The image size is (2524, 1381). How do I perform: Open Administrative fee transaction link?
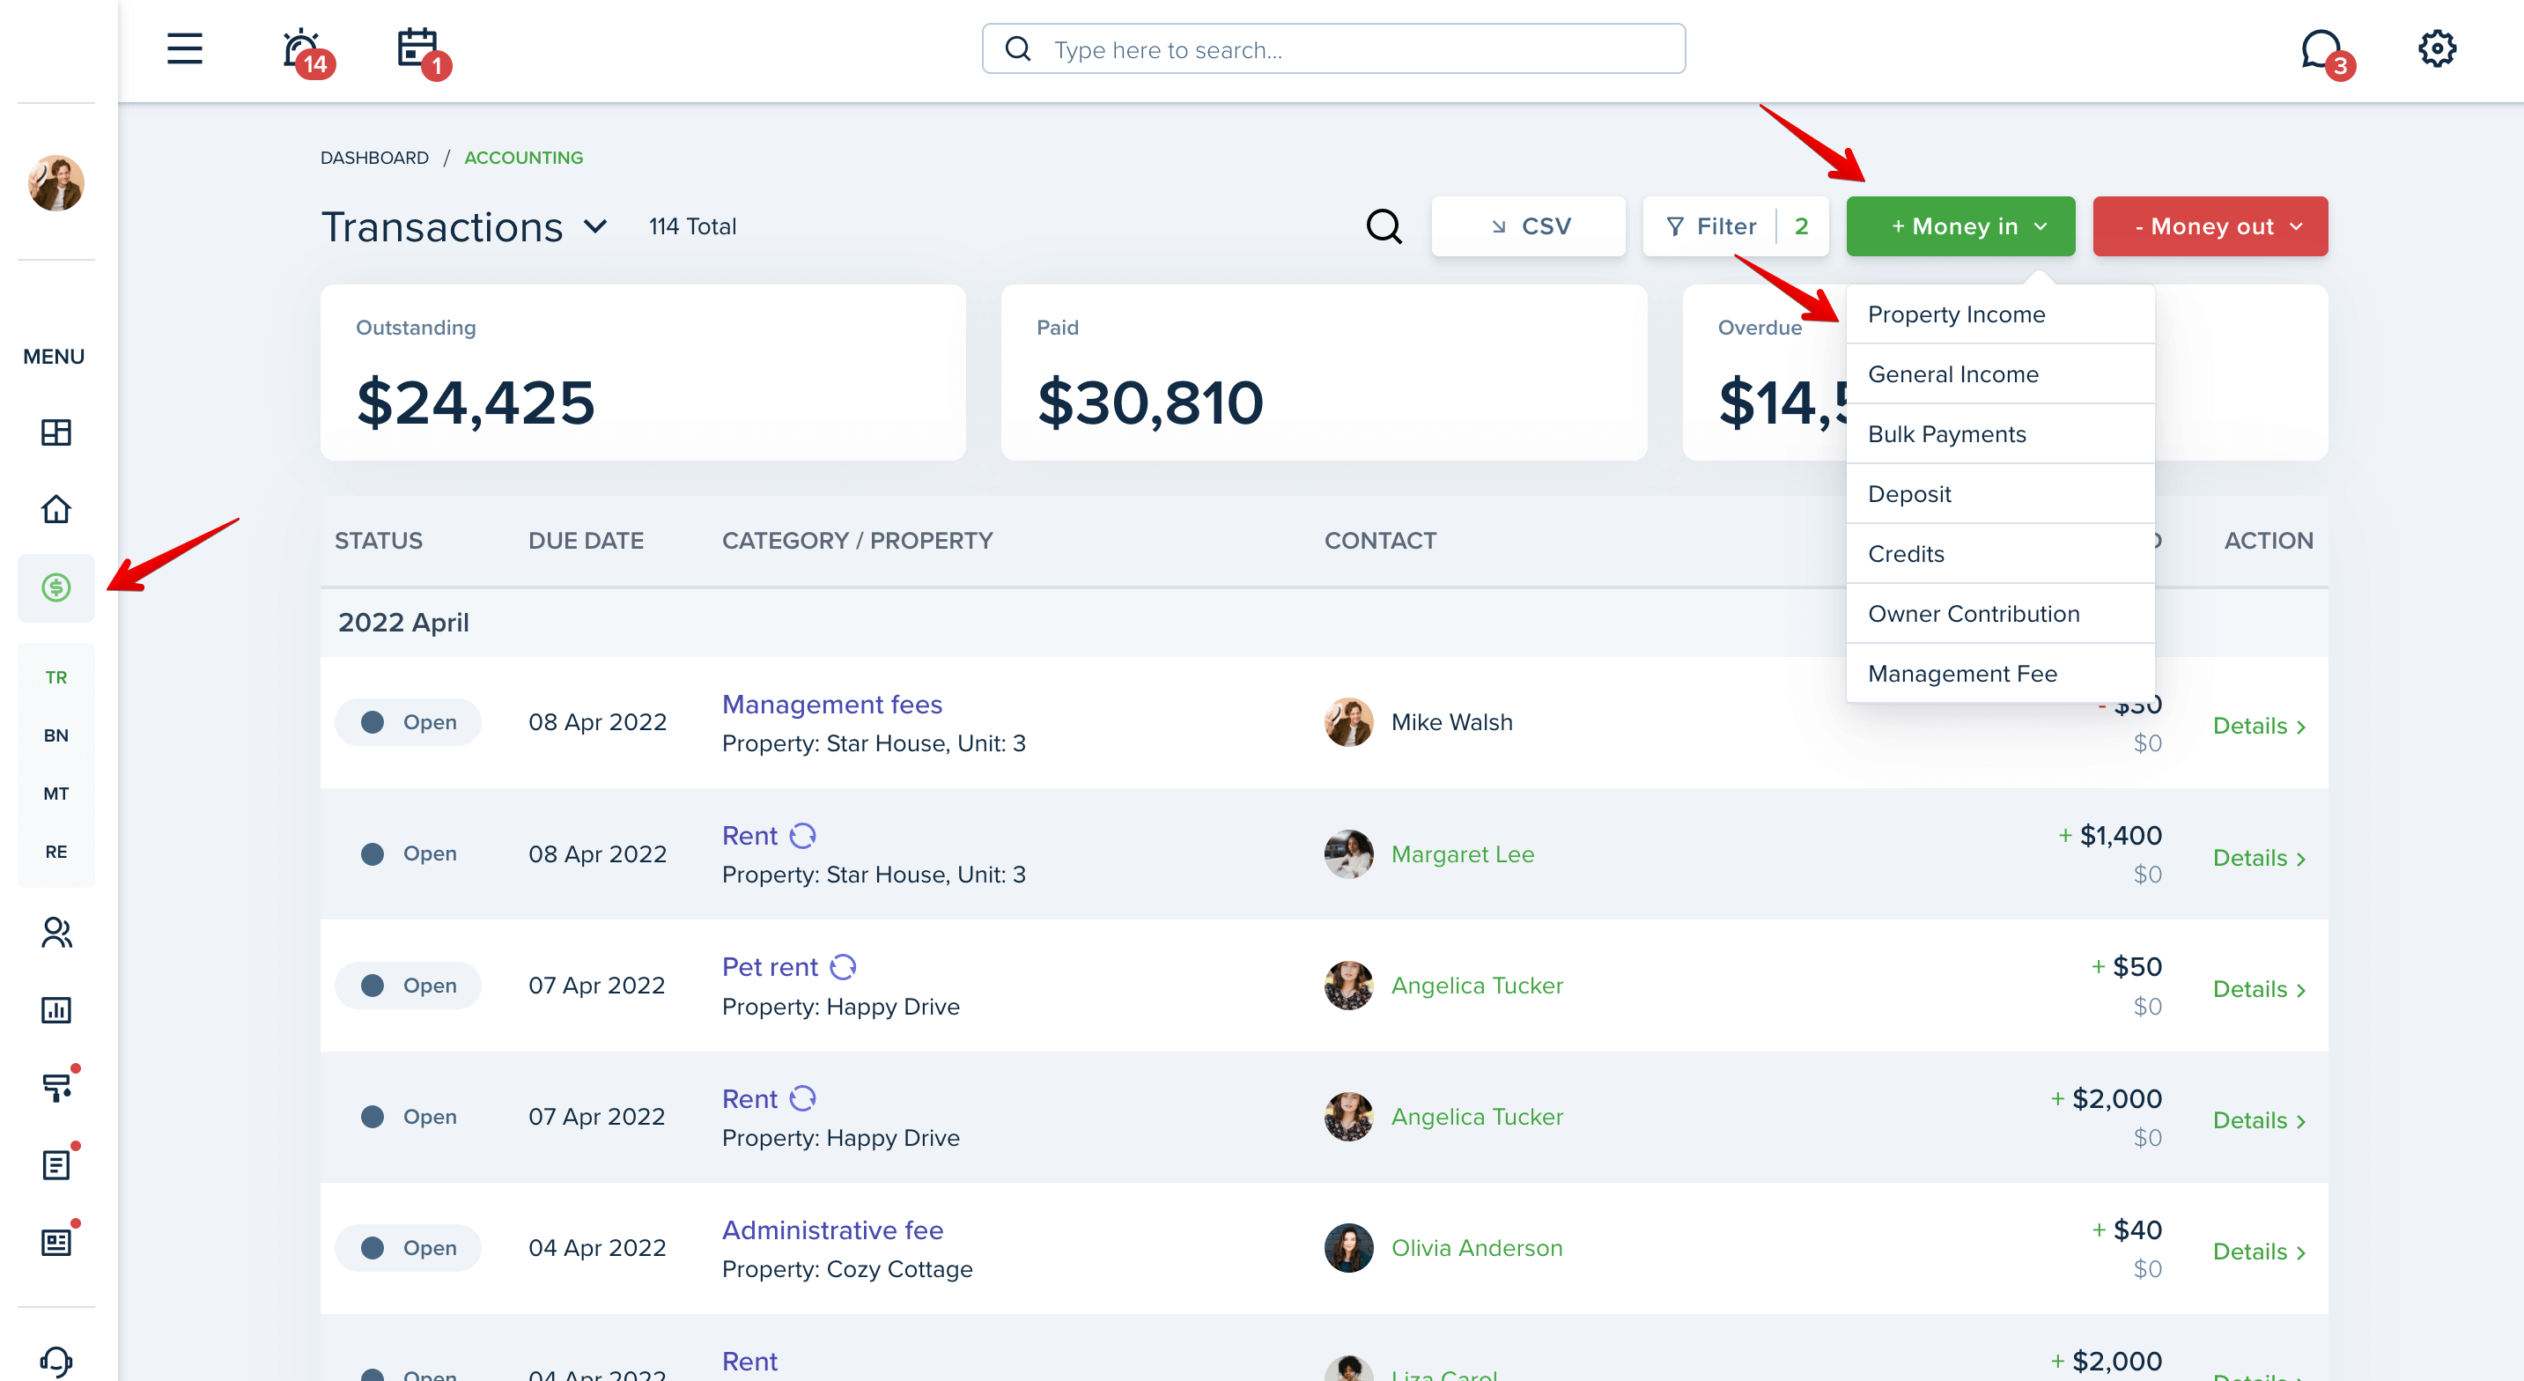tap(832, 1230)
